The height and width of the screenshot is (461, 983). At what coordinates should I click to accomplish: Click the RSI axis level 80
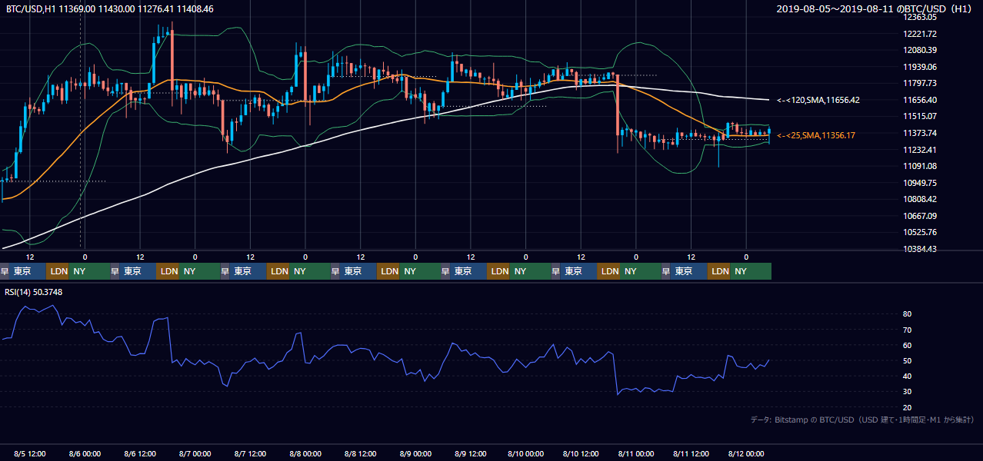[x=908, y=314]
